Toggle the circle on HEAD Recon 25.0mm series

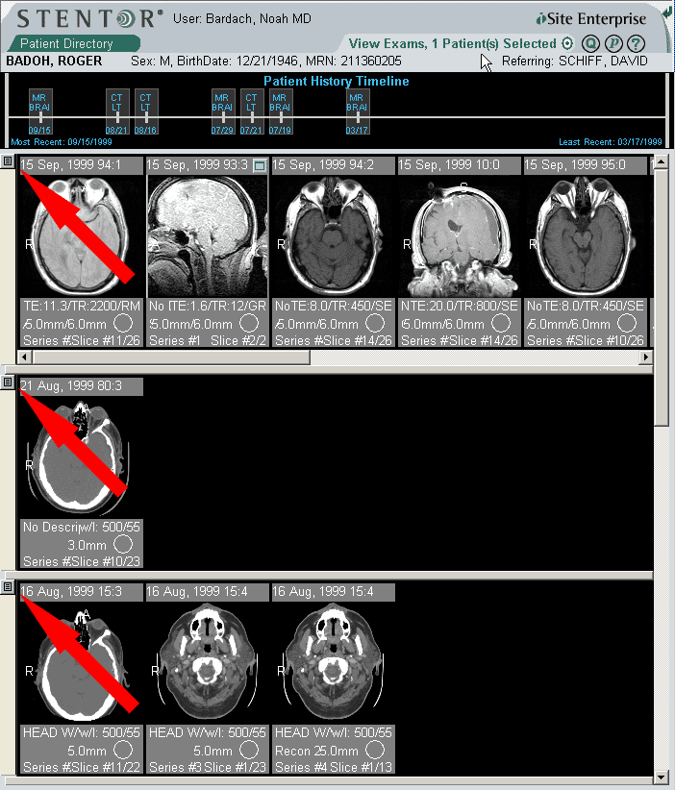click(x=375, y=750)
